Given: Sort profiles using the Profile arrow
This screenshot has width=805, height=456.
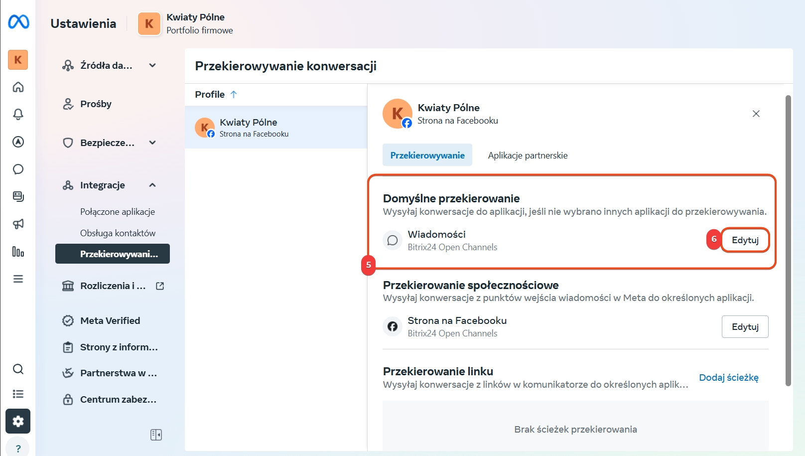Looking at the screenshot, I should (234, 94).
